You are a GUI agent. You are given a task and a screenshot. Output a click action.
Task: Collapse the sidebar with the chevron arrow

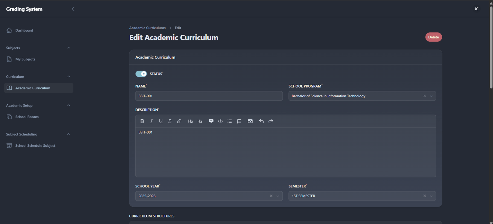tap(73, 9)
